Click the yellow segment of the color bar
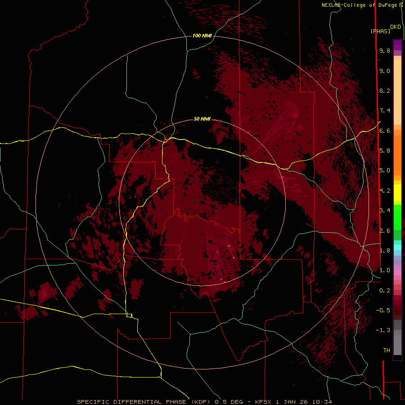Viewport: 405px width, 405px height. 397,193
